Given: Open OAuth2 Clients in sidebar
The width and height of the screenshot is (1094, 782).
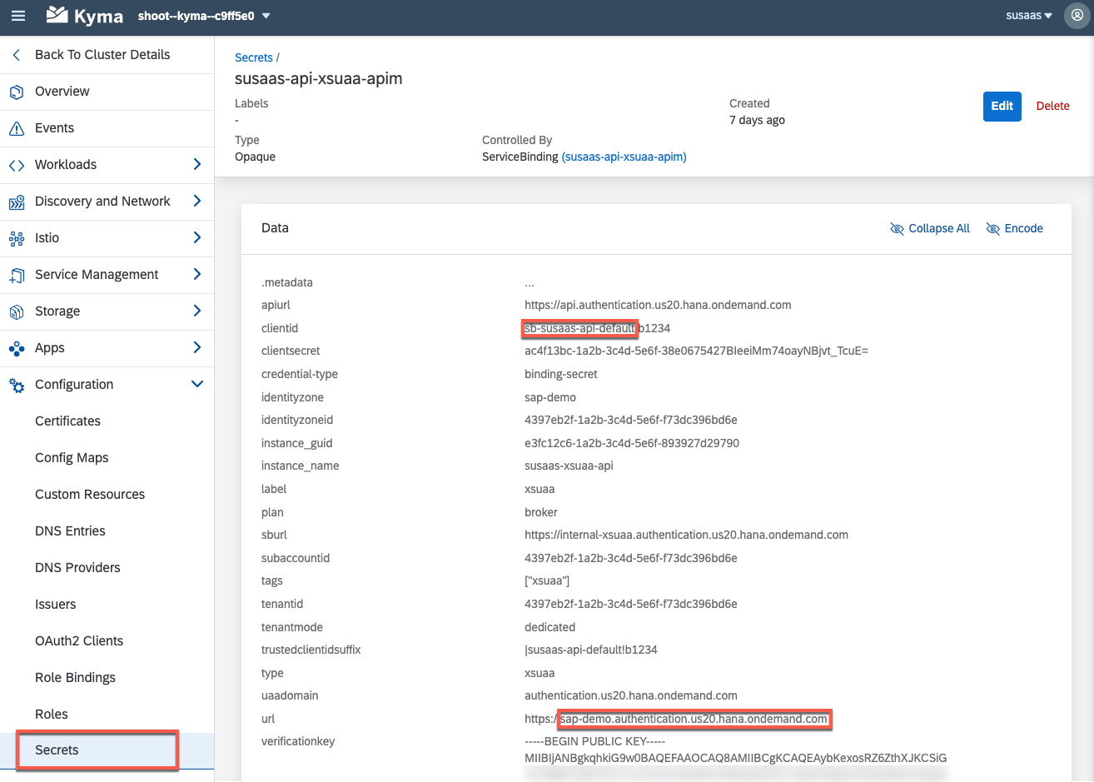Looking at the screenshot, I should tap(107, 641).
